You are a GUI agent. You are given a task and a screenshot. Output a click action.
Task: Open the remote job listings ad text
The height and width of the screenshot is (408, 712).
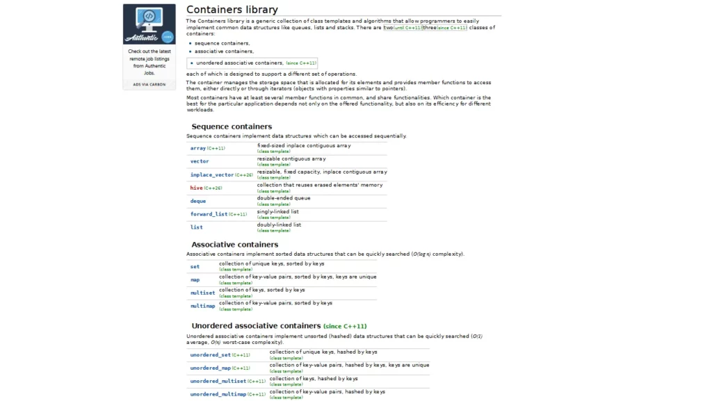coord(149,62)
